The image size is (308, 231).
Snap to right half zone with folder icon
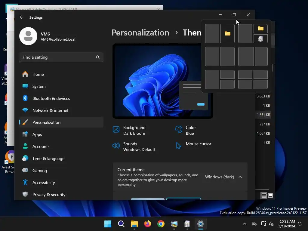coord(227,34)
